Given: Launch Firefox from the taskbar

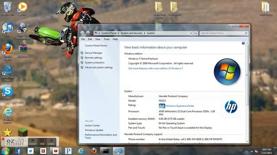Looking at the screenshot, I should tap(93, 151).
